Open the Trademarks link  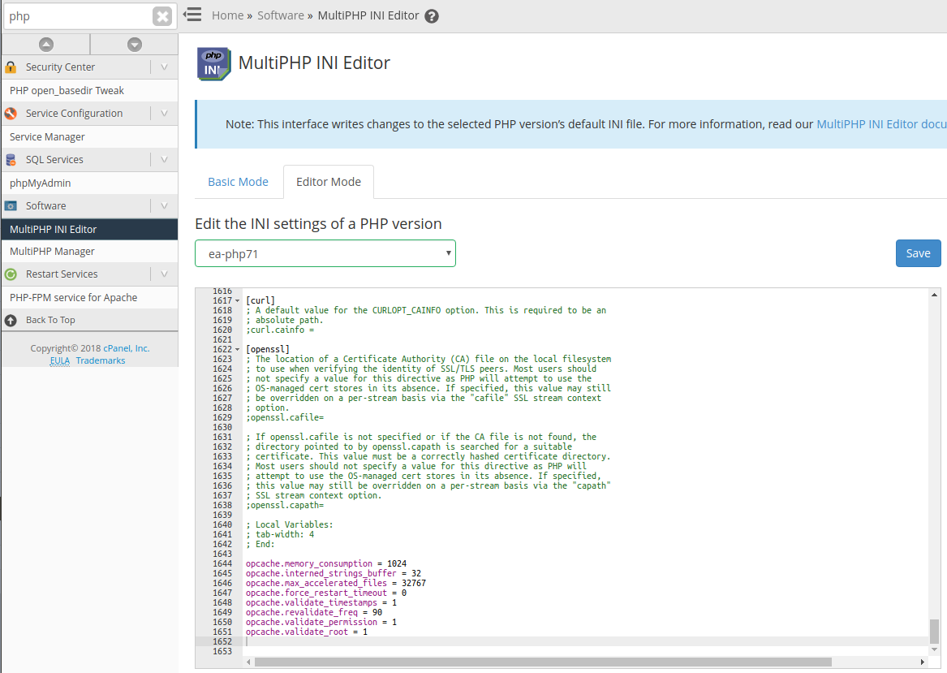point(101,360)
